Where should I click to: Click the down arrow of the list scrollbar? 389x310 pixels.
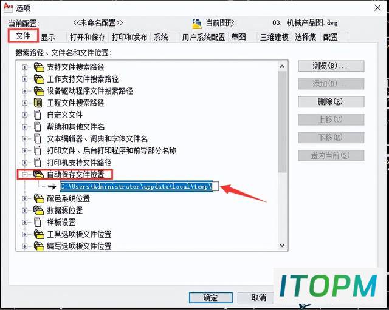(x=282, y=245)
